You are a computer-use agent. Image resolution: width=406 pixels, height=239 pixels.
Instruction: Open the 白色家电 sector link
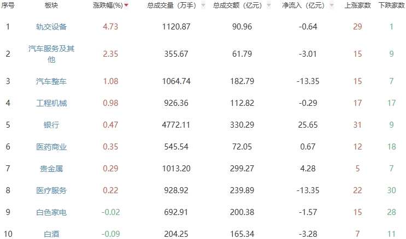click(51, 212)
